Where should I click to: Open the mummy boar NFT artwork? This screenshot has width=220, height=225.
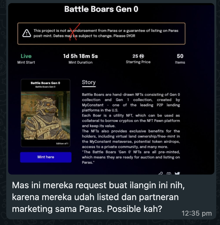[x=45, y=115]
